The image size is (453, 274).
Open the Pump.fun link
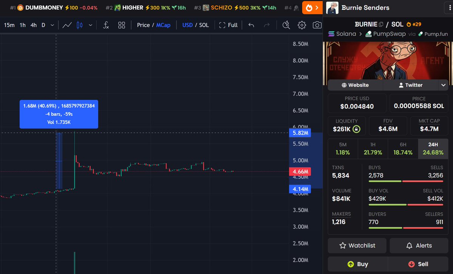click(x=433, y=34)
